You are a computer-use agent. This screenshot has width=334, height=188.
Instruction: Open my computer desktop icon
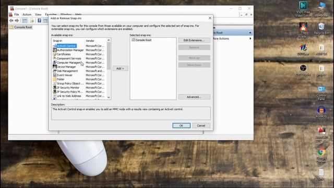coord(321,9)
